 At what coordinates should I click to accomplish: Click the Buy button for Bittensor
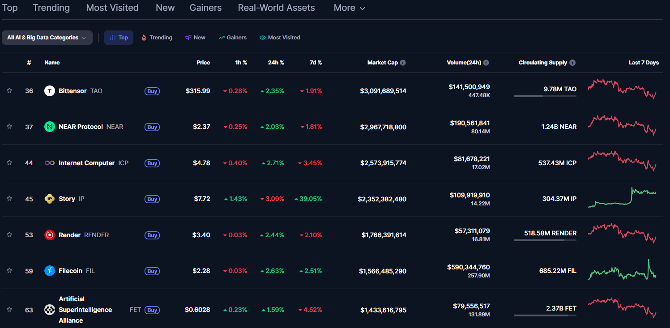point(152,91)
